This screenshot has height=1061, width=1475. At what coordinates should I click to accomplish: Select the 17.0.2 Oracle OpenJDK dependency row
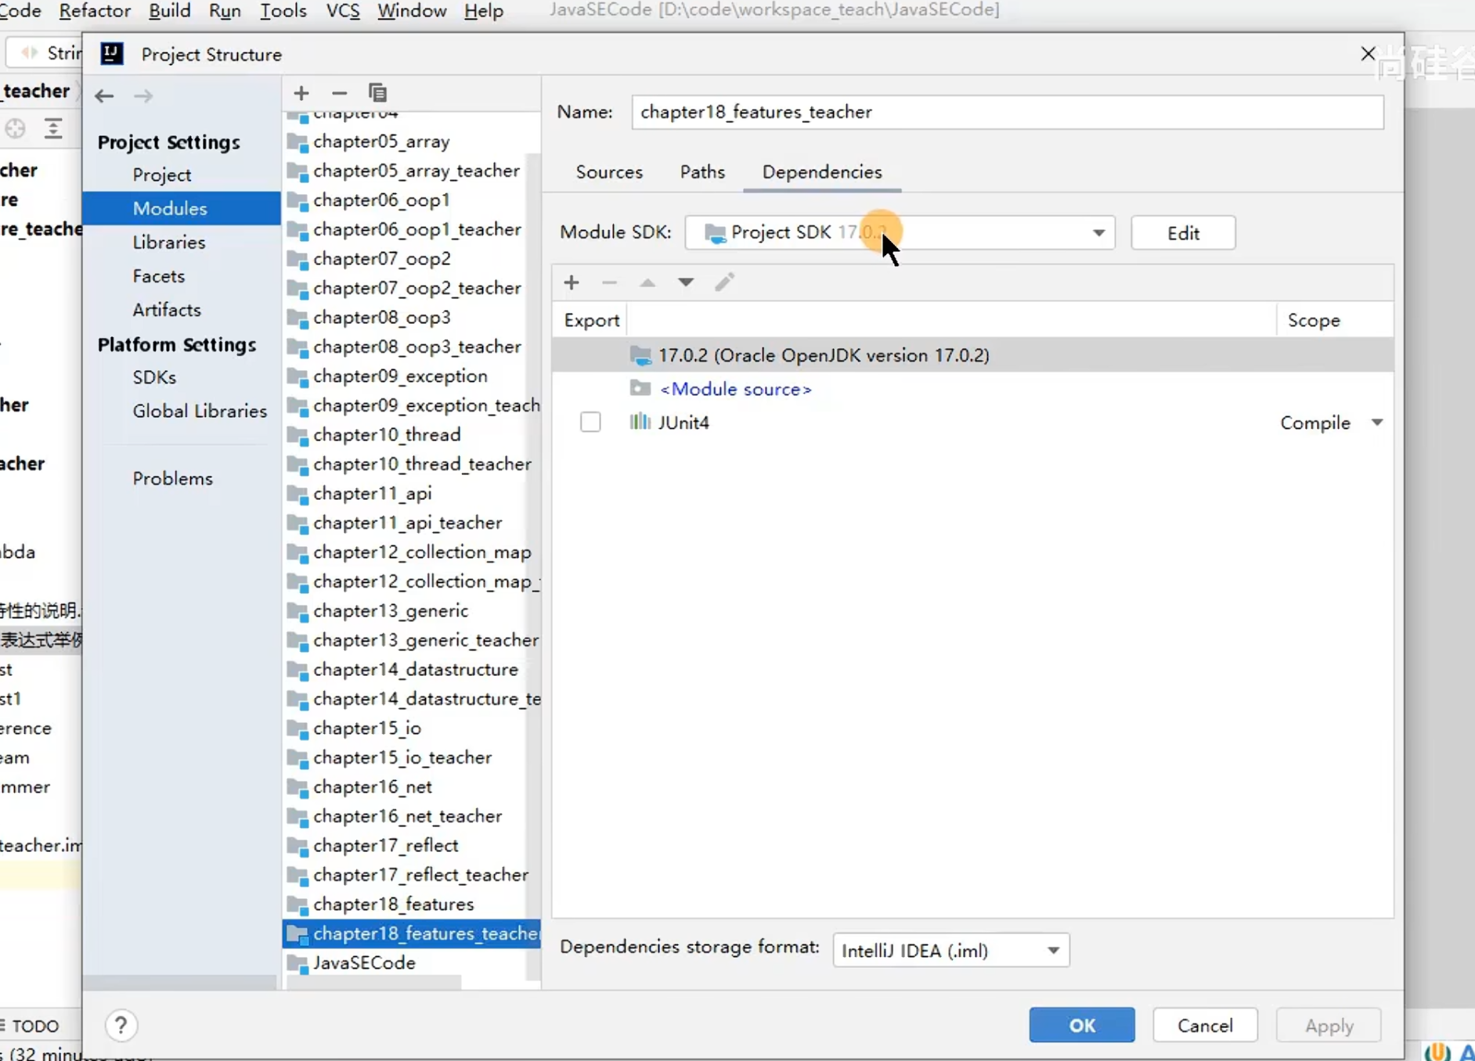tap(972, 355)
